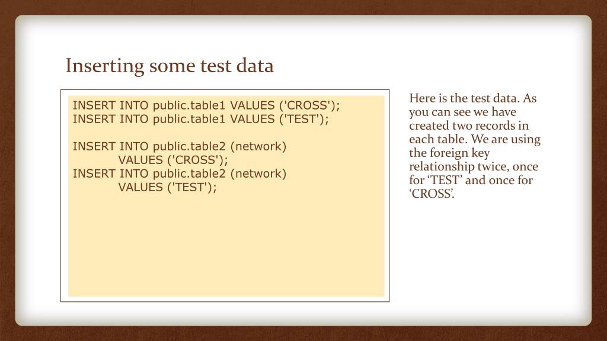This screenshot has width=607, height=341.
Task: Click the VALUES ('TEST'); indented line
Action: [168, 187]
